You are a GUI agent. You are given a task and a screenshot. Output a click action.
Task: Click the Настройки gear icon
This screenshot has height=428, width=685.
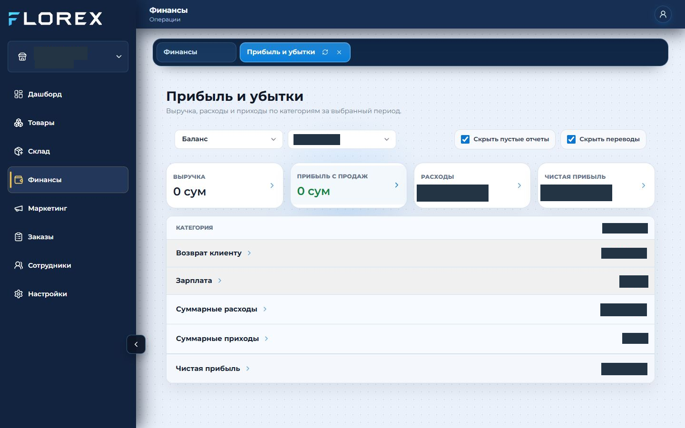tap(19, 294)
